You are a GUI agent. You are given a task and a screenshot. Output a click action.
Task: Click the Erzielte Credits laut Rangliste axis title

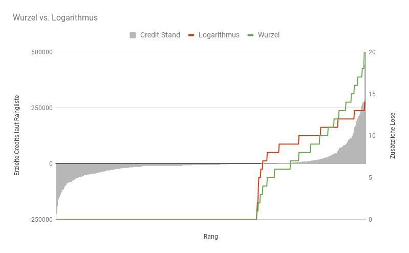coord(17,135)
